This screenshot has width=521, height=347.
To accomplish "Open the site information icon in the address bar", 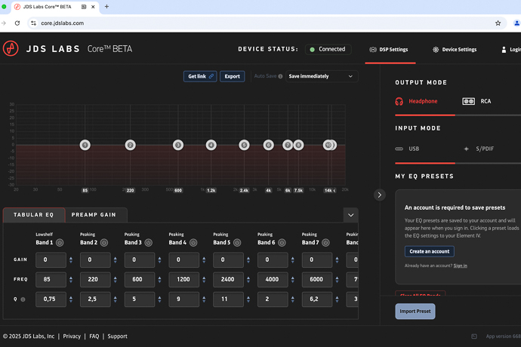I will (x=33, y=23).
